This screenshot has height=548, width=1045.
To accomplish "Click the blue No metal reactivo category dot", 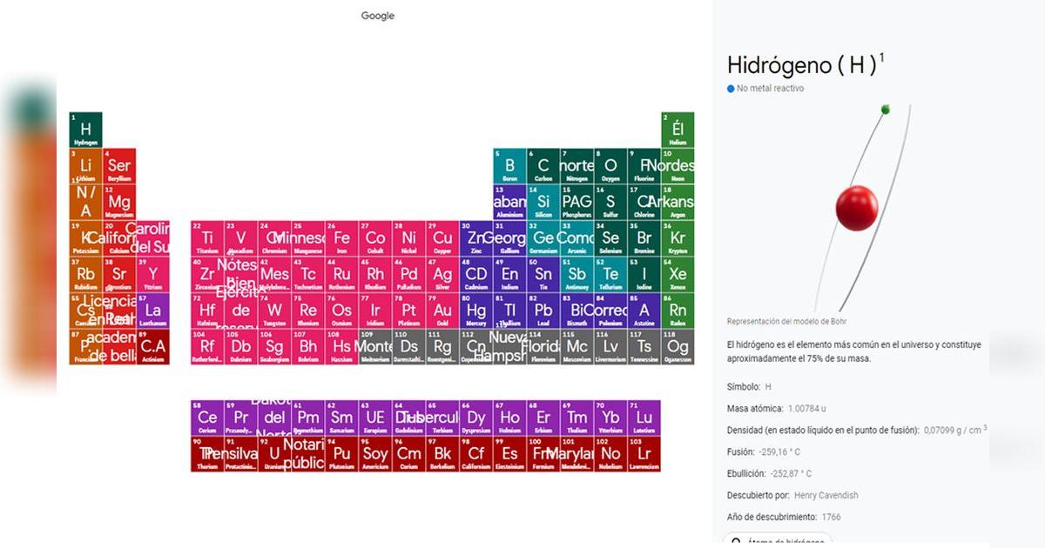I will (730, 89).
